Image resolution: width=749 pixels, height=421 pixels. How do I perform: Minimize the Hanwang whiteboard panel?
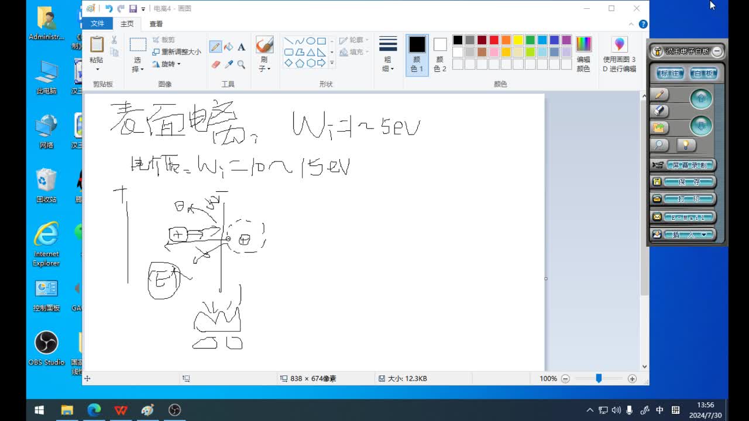(717, 51)
